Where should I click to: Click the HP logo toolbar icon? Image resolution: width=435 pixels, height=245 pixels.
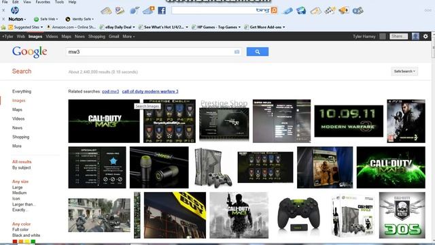click(x=15, y=10)
